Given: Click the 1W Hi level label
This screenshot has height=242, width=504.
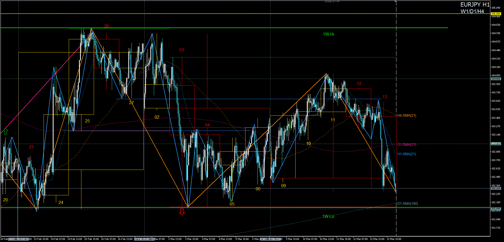Looking at the screenshot, I should tap(328, 34).
